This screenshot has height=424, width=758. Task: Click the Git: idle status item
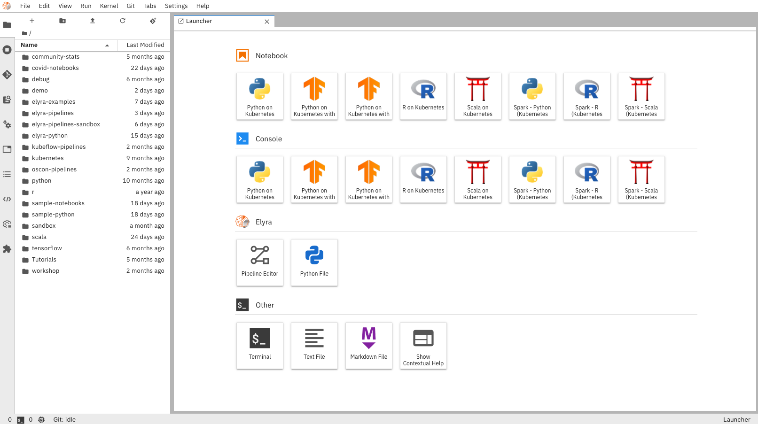64,420
